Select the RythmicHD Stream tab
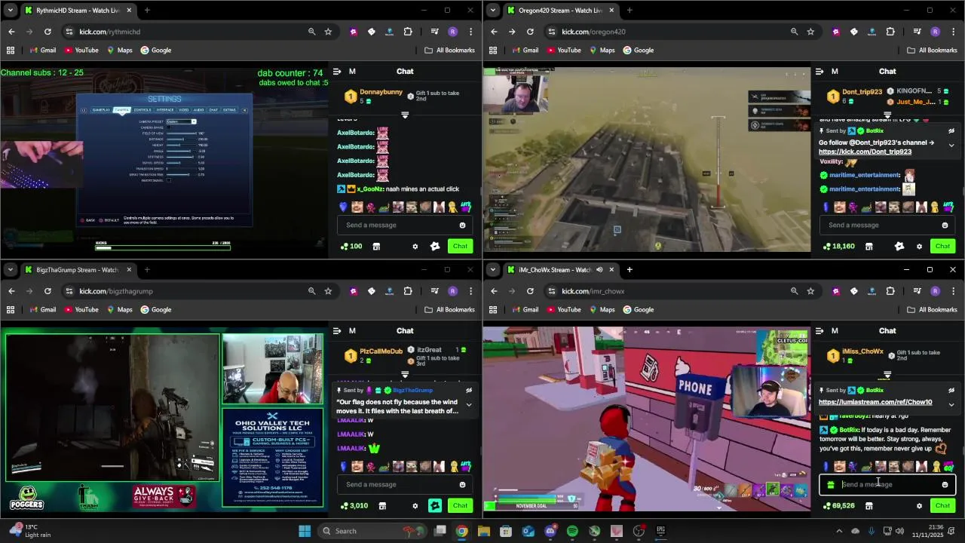The width and height of the screenshot is (965, 543). 78,11
